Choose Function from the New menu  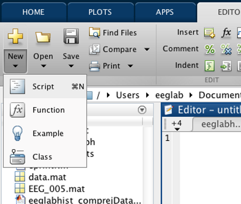[45, 110]
